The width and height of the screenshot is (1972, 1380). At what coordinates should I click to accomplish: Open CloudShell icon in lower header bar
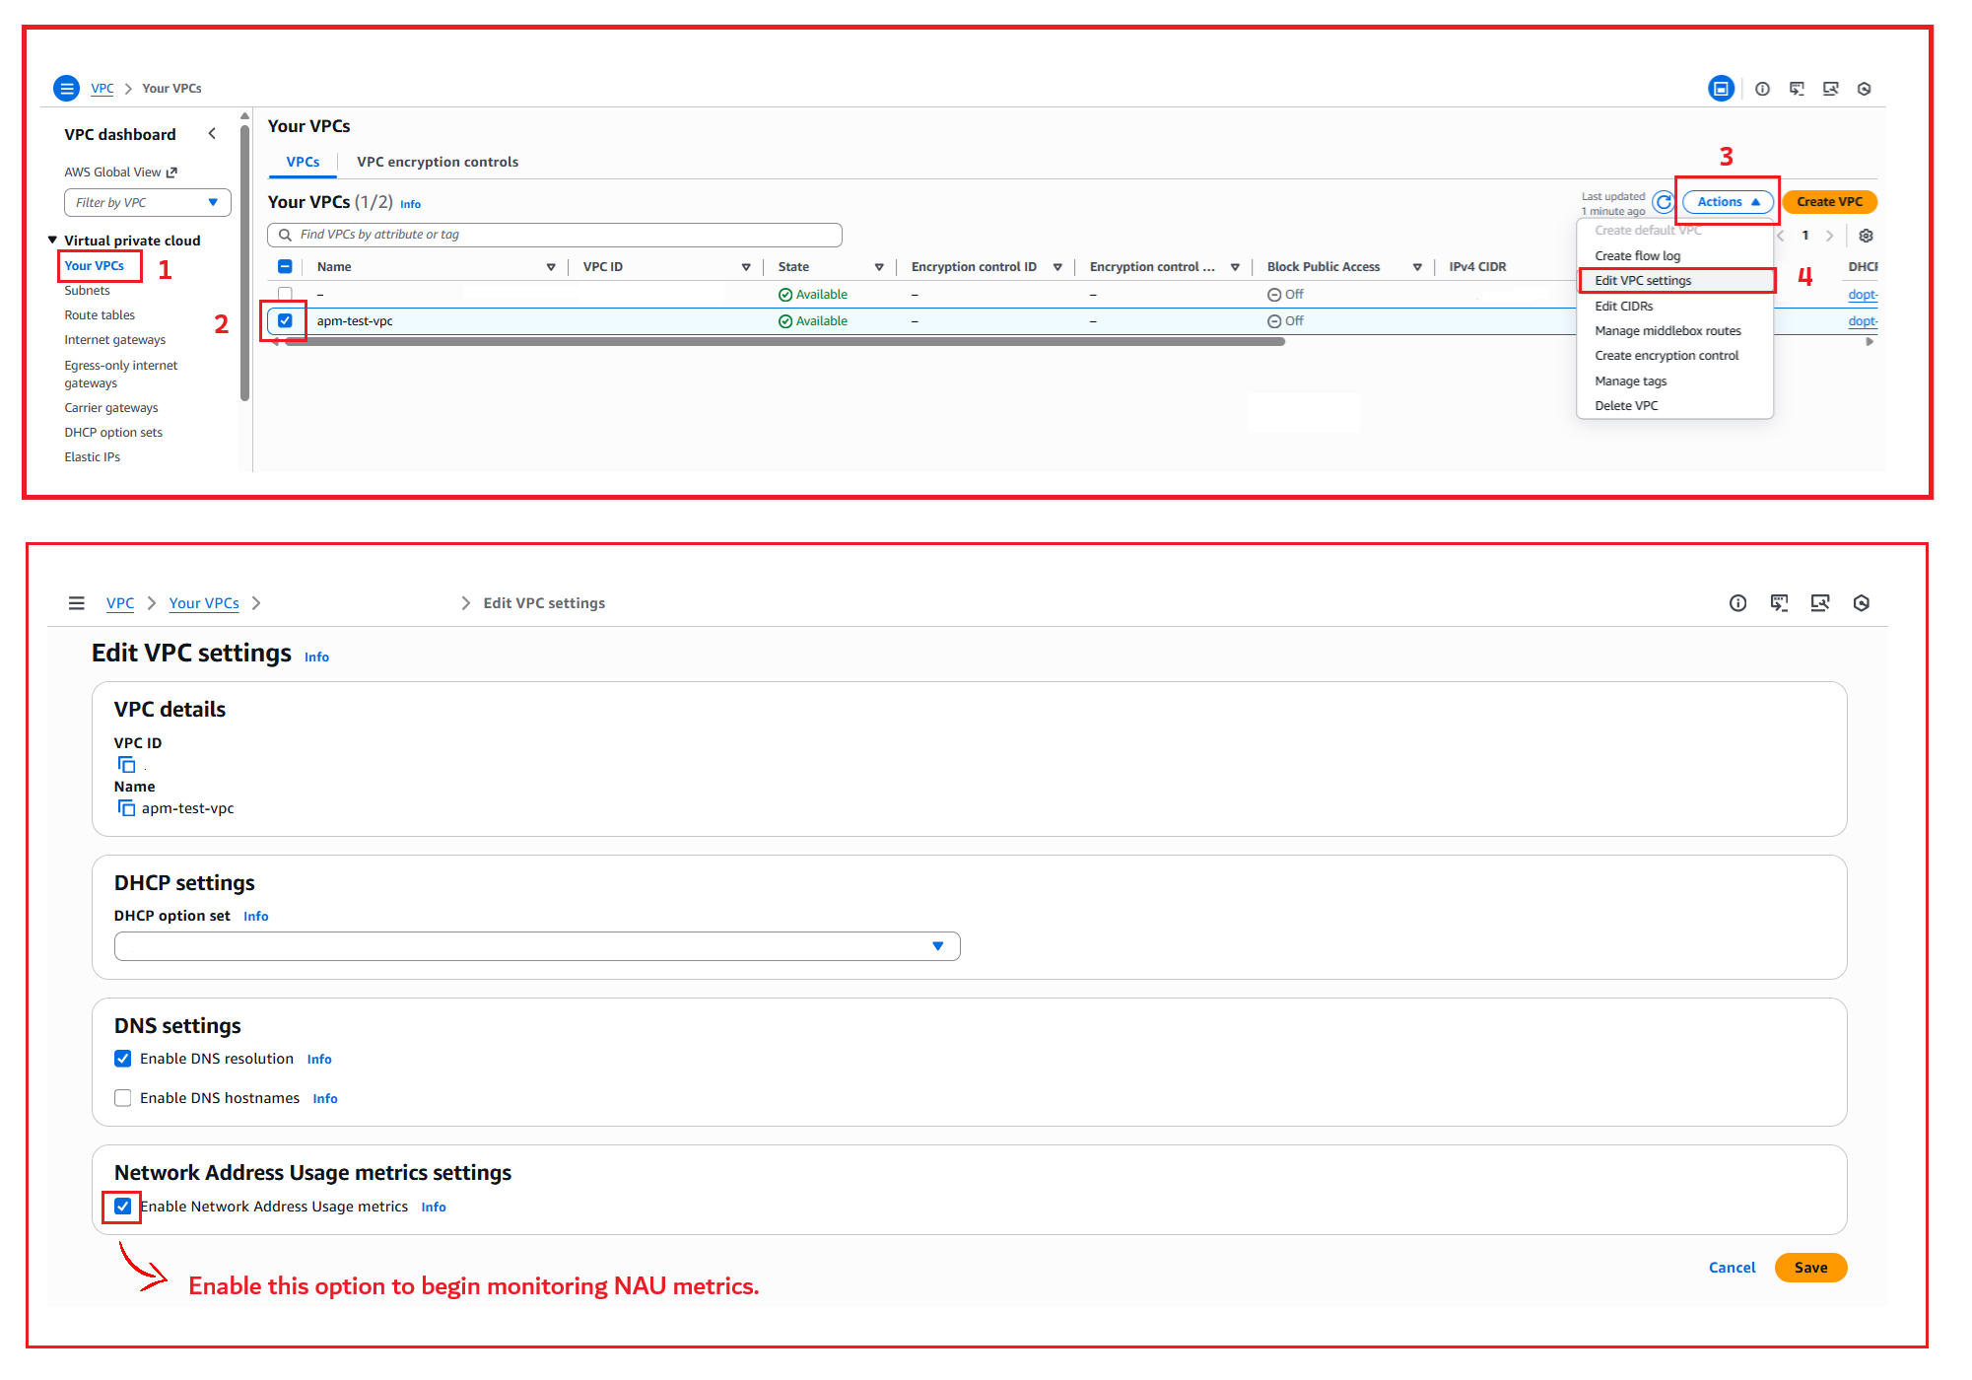tap(1778, 603)
